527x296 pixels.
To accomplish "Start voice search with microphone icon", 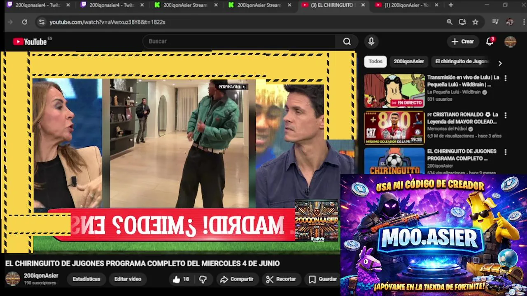I will point(371,42).
